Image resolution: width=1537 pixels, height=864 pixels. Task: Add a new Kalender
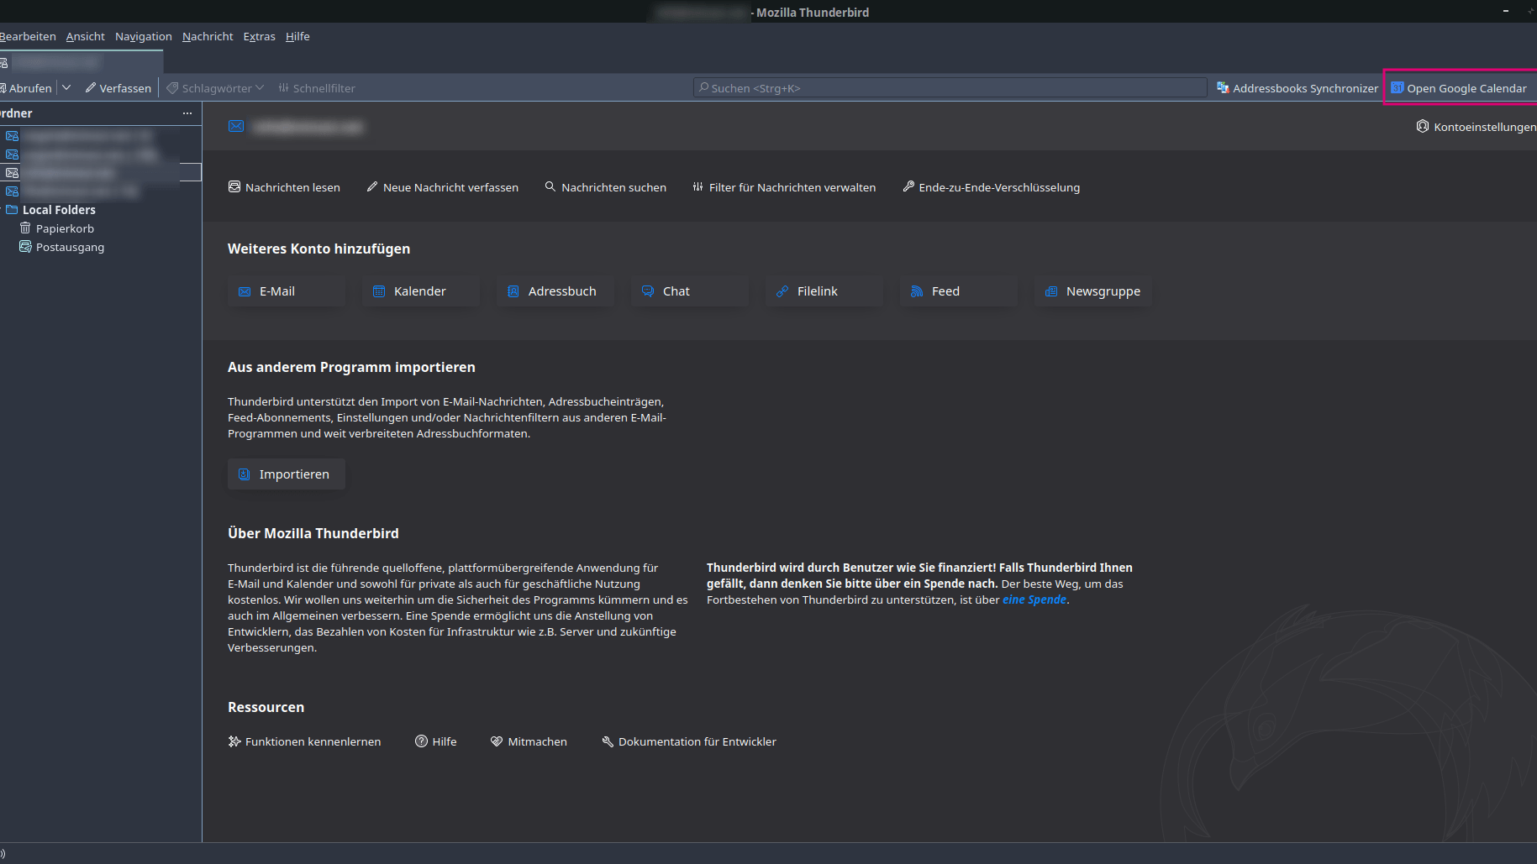pyautogui.click(x=421, y=291)
